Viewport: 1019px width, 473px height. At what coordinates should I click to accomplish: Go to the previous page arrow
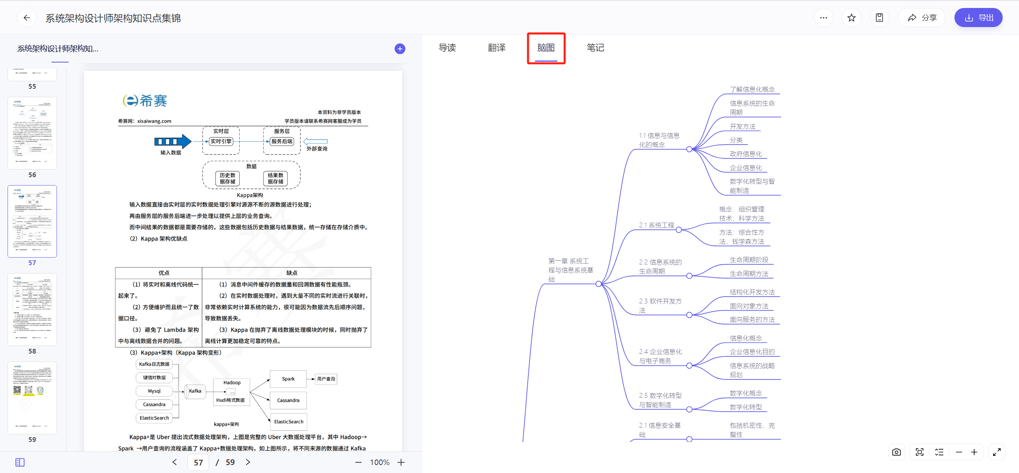pyautogui.click(x=174, y=462)
